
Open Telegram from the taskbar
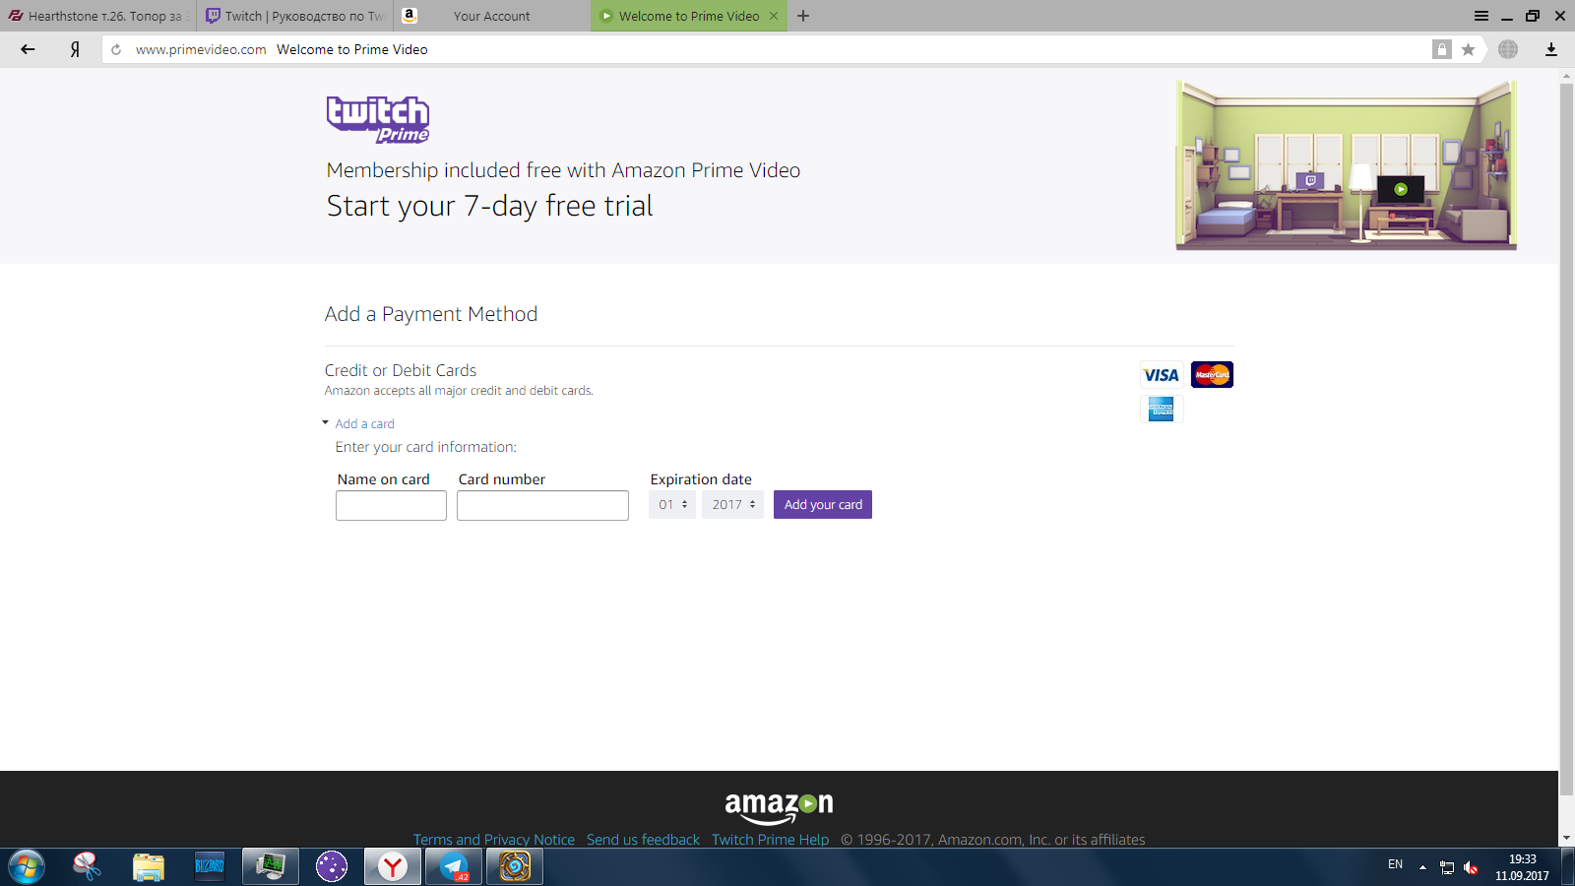(x=454, y=867)
